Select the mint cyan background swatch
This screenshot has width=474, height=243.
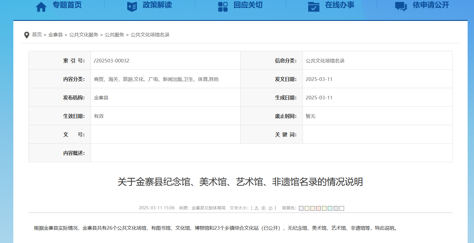tap(330, 208)
